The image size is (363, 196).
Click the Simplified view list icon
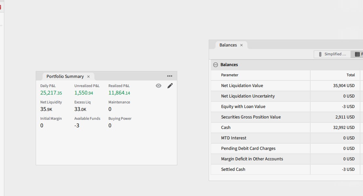(320, 54)
